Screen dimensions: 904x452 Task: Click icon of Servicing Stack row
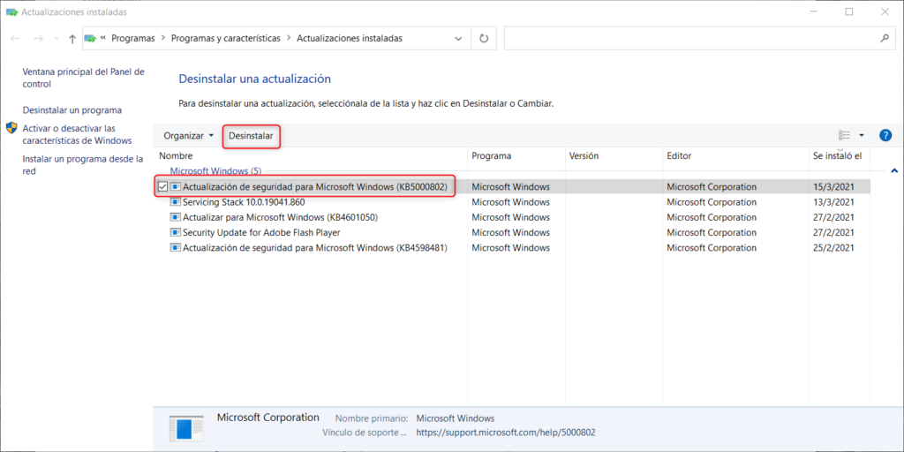[x=176, y=202]
